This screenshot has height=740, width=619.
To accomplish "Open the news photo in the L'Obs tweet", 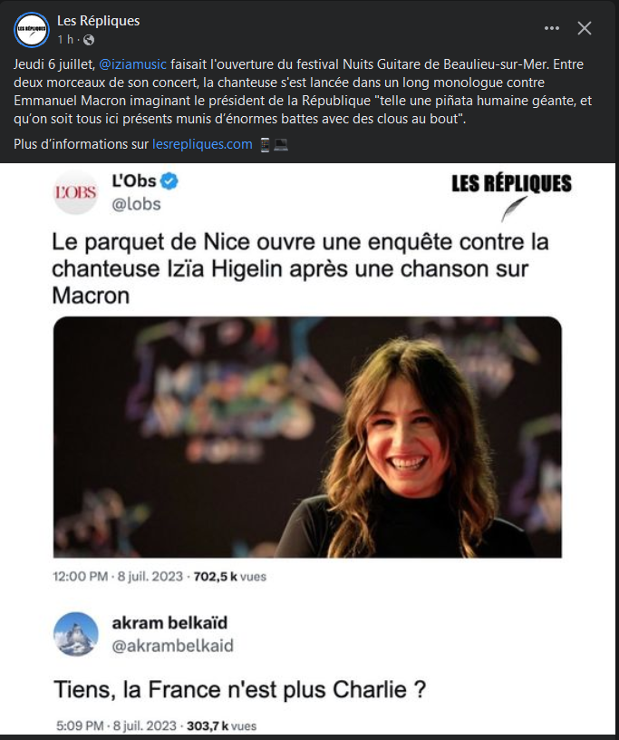I will [307, 436].
